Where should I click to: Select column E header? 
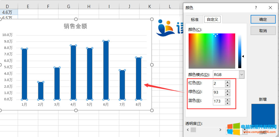28,7
